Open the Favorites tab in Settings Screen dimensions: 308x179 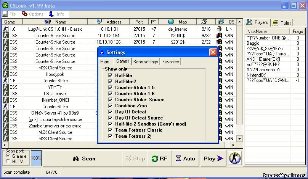pyautogui.click(x=170, y=62)
